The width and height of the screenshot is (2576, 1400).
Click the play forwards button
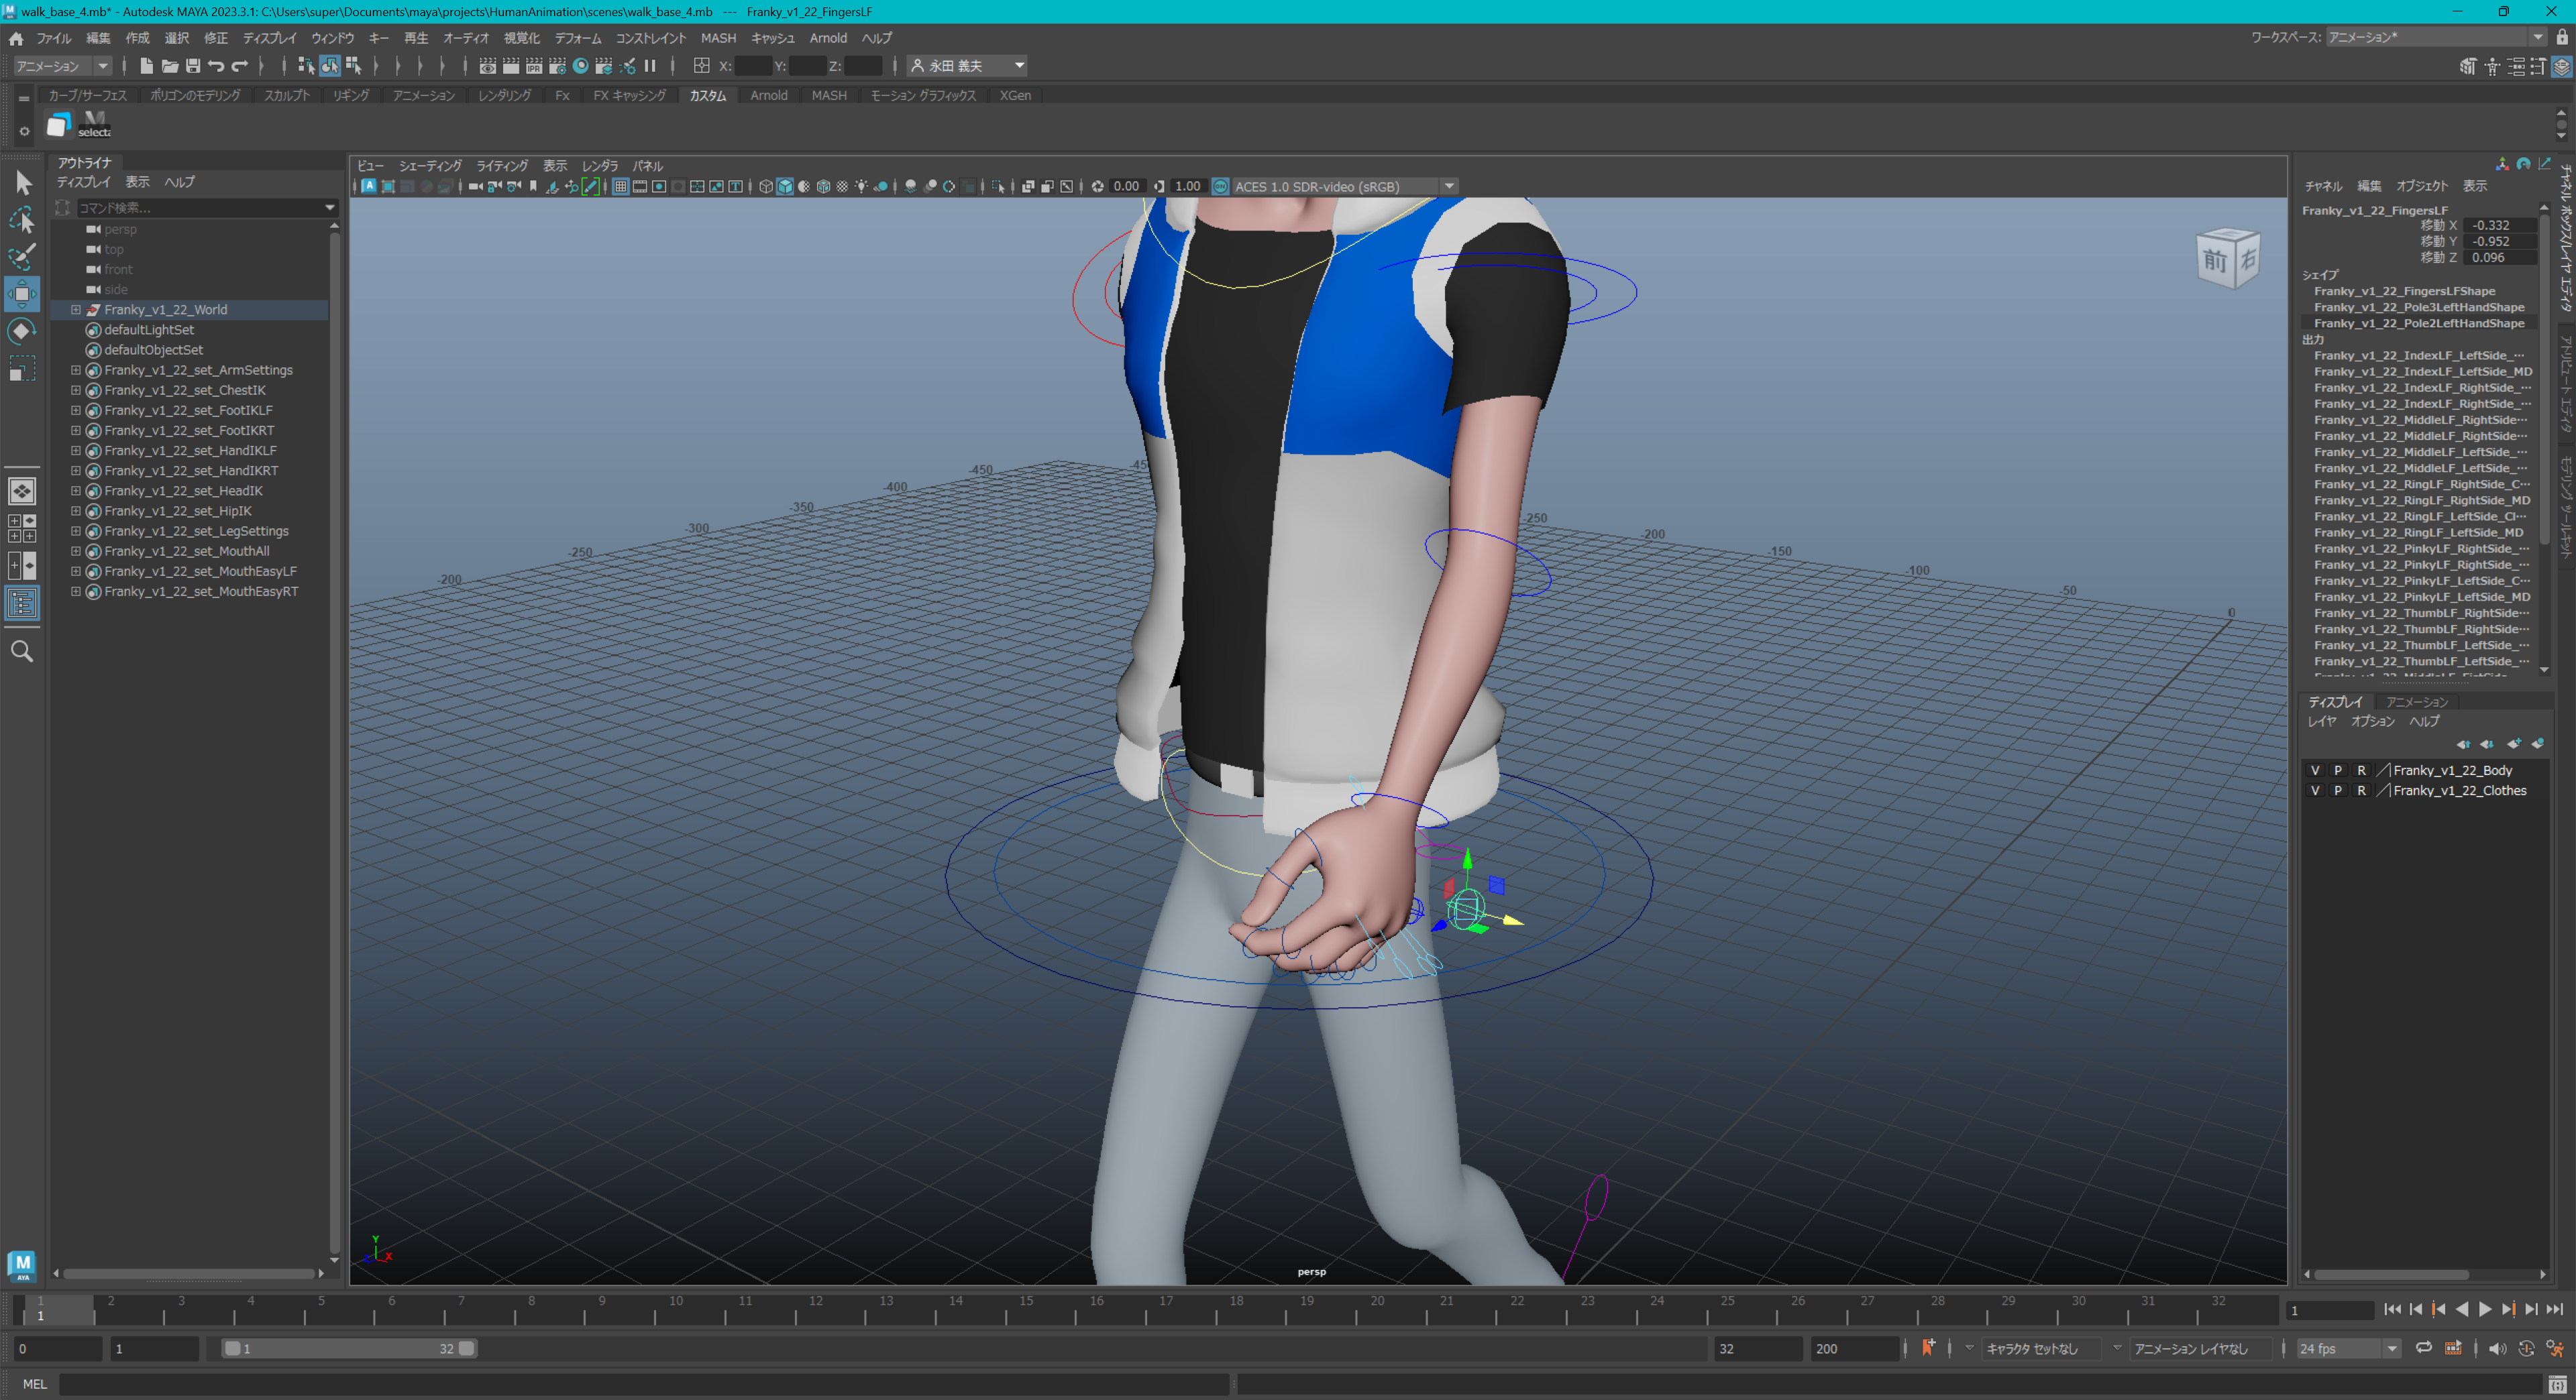[x=2486, y=1309]
